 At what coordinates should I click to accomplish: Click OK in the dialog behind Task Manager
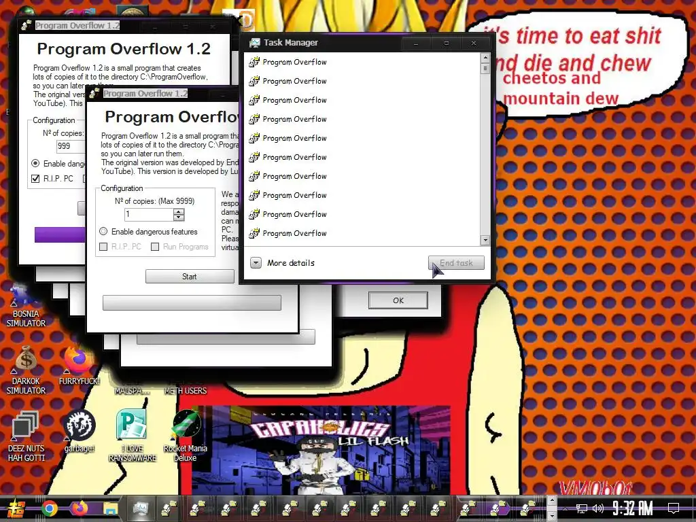pyautogui.click(x=398, y=300)
